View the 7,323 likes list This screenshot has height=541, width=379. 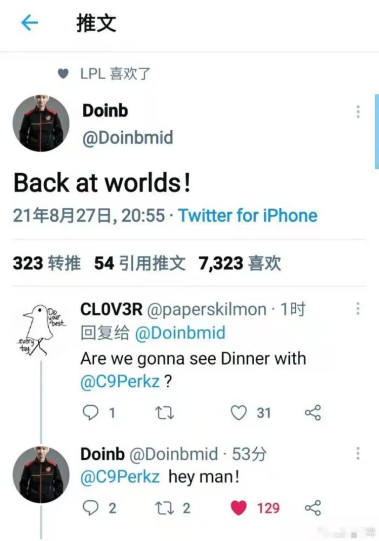tap(240, 263)
